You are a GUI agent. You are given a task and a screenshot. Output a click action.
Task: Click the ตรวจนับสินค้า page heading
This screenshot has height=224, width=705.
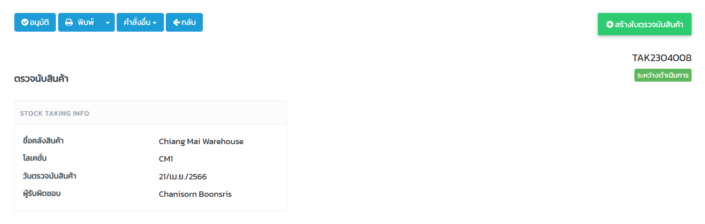[x=41, y=79]
